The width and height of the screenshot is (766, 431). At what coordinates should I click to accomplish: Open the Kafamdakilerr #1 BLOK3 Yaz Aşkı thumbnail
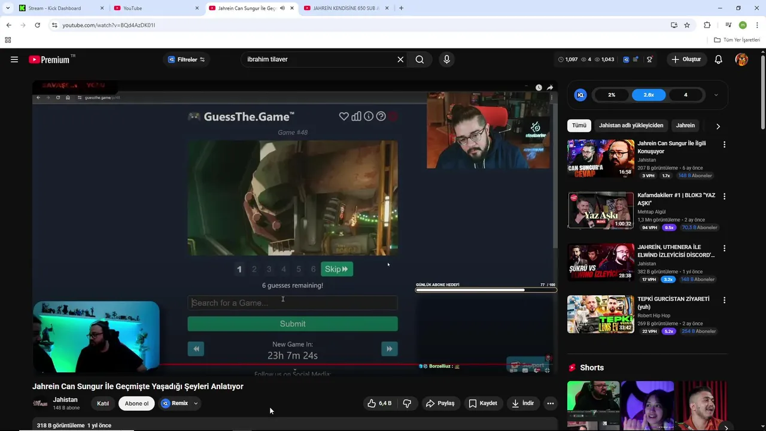coord(600,210)
